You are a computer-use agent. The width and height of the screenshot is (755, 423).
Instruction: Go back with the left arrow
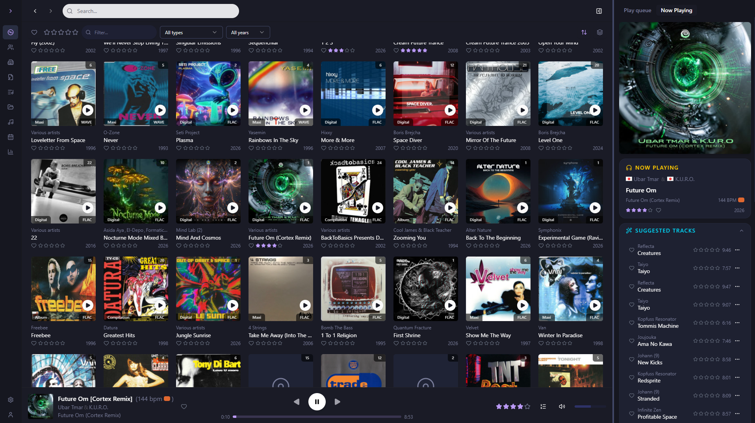tap(35, 11)
